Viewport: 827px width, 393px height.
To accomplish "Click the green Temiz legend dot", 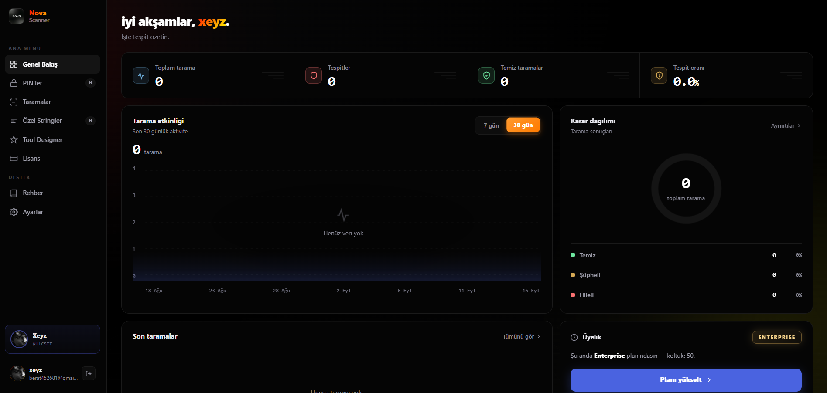I will pos(573,255).
